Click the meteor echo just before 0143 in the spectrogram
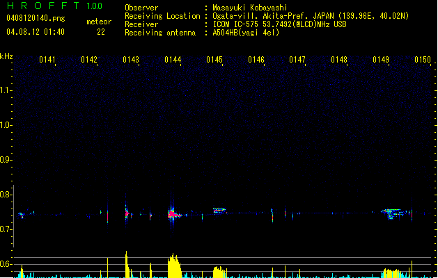This screenshot has height=278, width=438. [127, 213]
